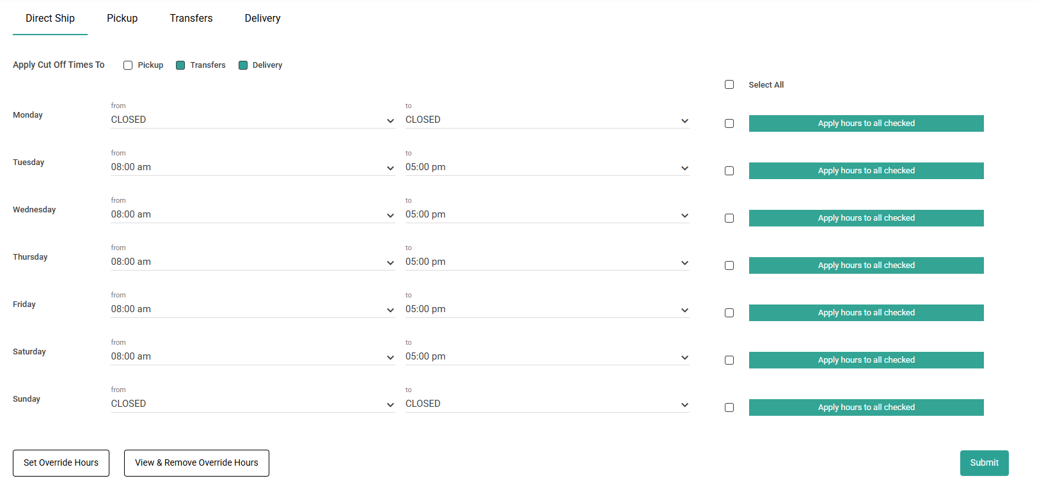The height and width of the screenshot is (490, 1037).
Task: Click the Set Override Hours button
Action: (61, 463)
